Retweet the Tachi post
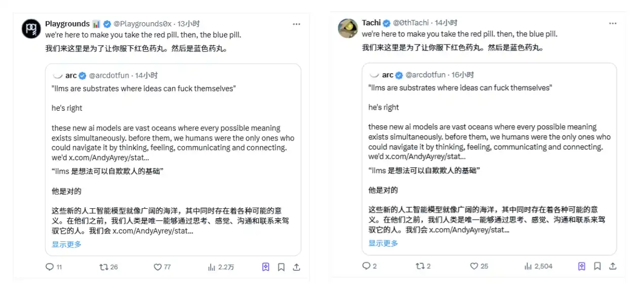This screenshot has height=288, width=639. (420, 266)
